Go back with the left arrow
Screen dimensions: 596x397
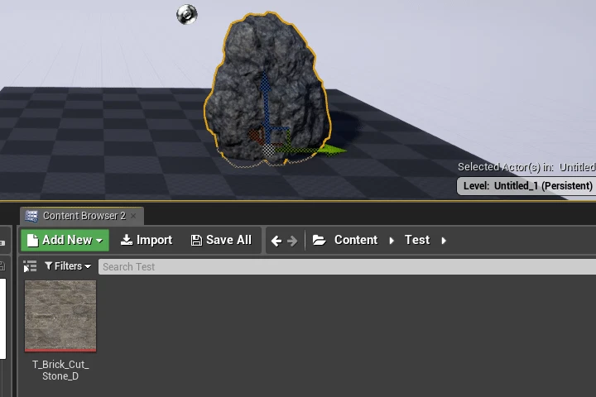click(276, 241)
